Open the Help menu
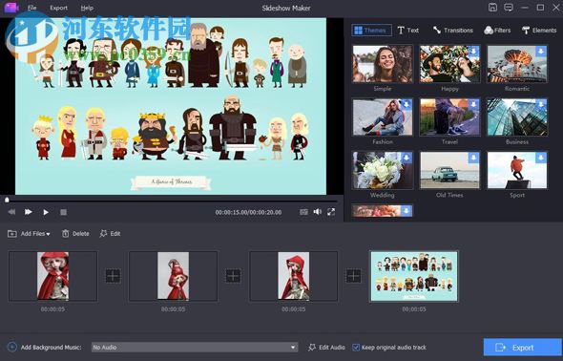563x361 pixels. [87, 8]
